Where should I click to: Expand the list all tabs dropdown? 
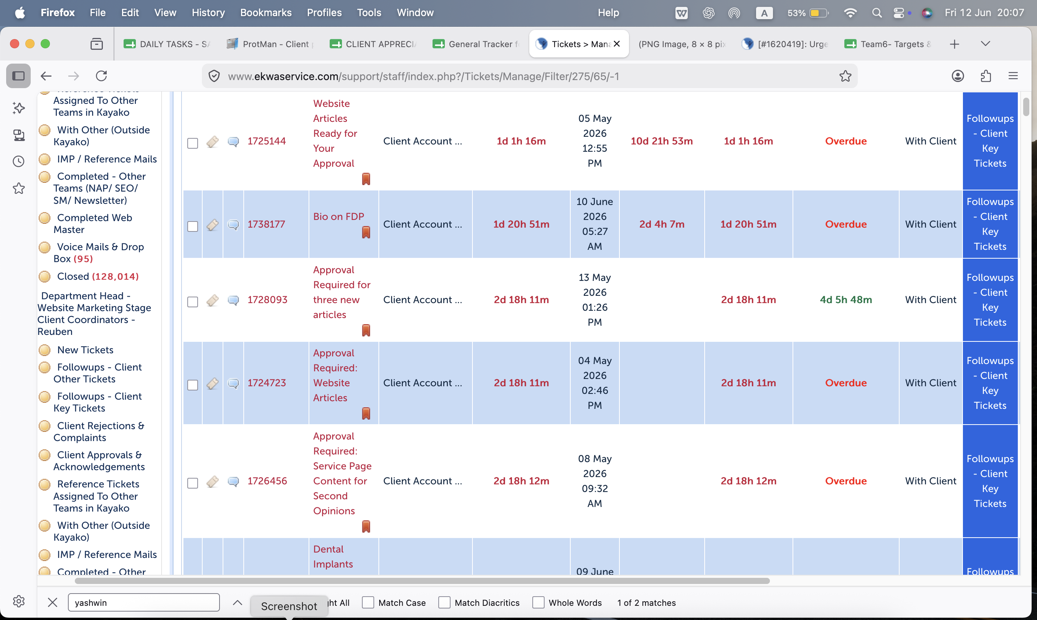pos(986,43)
